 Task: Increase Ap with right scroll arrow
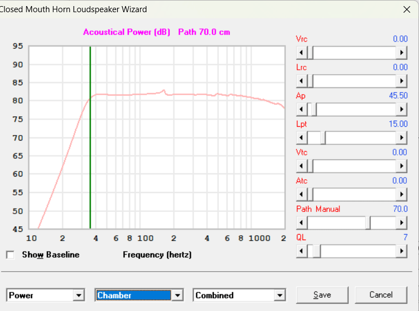(x=401, y=110)
